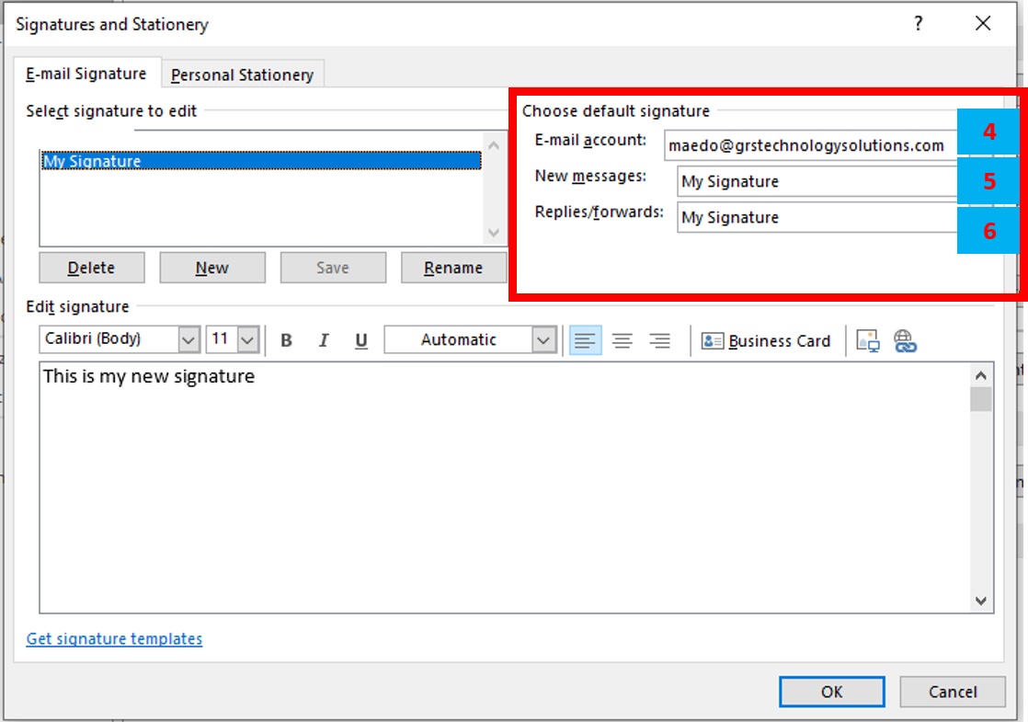Insert a hyperlink into the signature

click(x=904, y=339)
